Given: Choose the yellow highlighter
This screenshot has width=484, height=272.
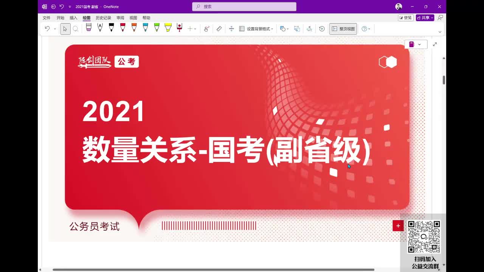Looking at the screenshot, I should 168,28.
